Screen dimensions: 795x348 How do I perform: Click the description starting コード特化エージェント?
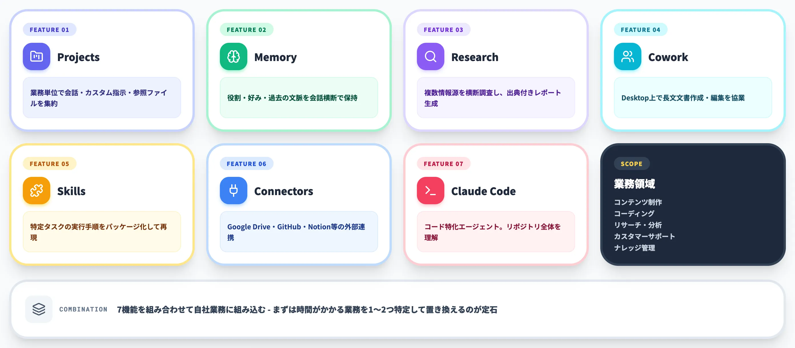[x=496, y=232]
